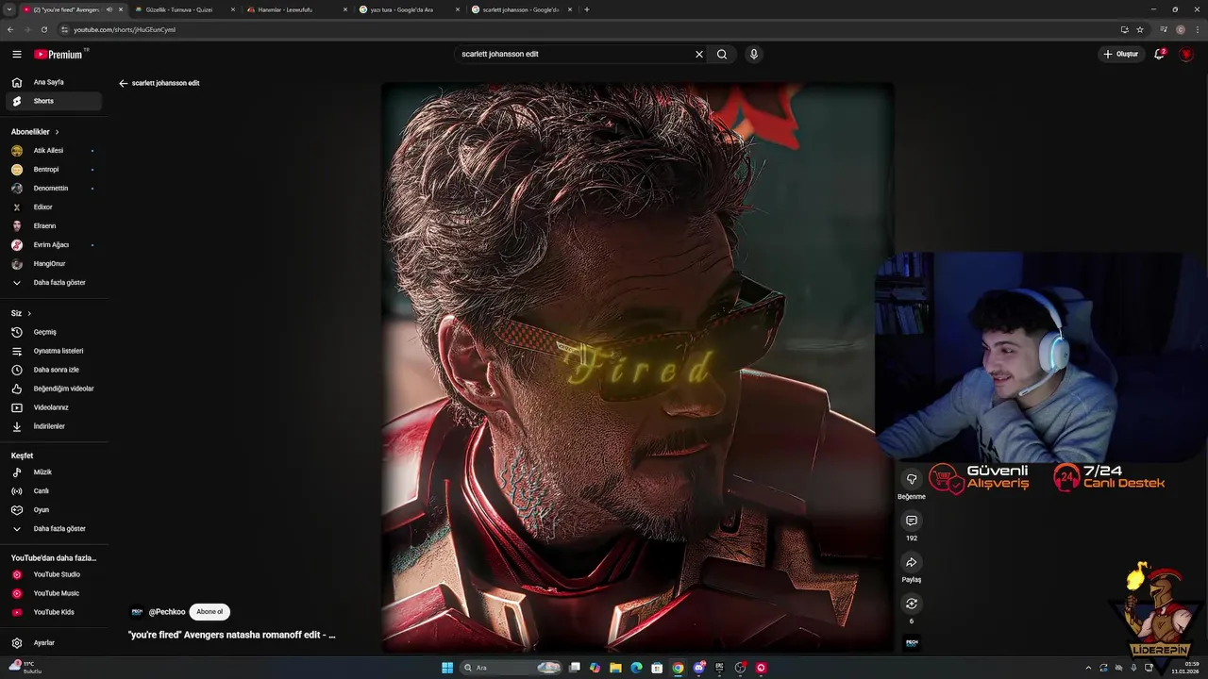Open Atık Ailesi subscription channel

click(54, 151)
